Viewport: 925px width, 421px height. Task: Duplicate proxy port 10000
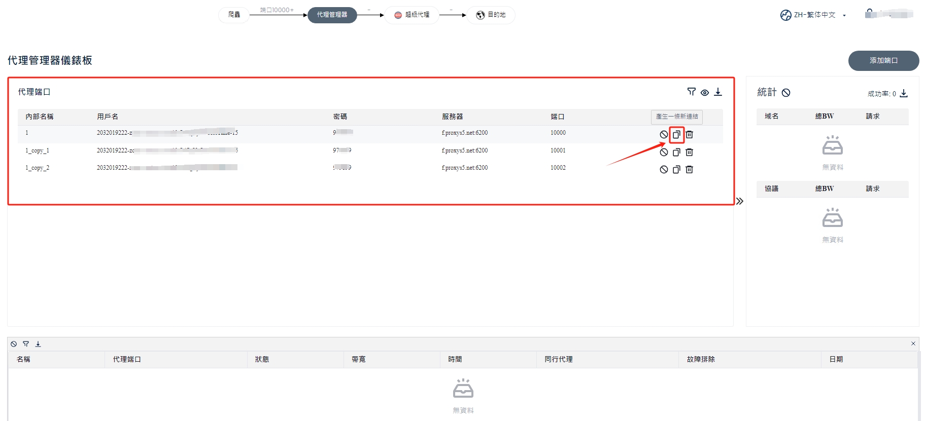point(676,135)
